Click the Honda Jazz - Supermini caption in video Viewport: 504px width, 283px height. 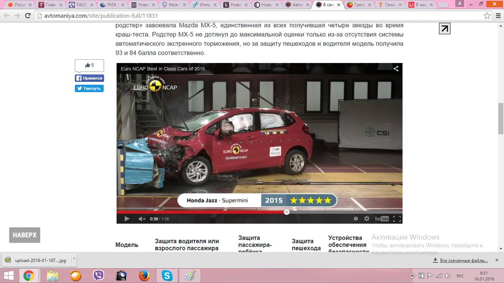click(x=217, y=200)
